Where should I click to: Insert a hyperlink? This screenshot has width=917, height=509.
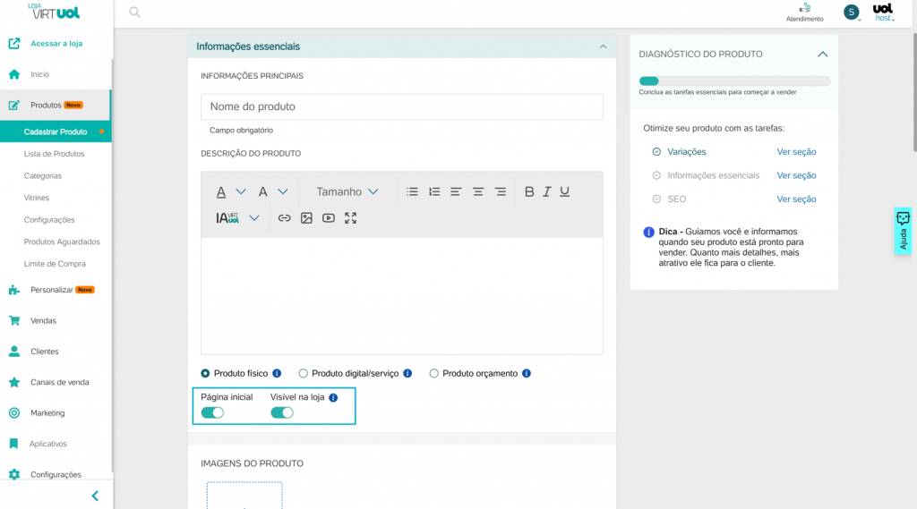[x=284, y=218]
